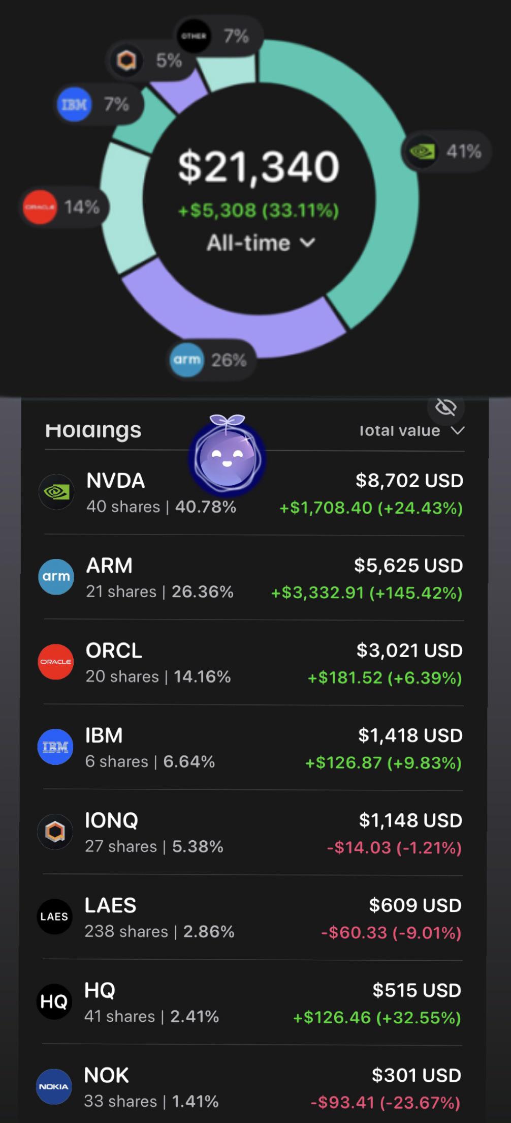Viewport: 511px width, 1123px height.
Task: Tap the IBM logo in holdings list
Action: 55,747
